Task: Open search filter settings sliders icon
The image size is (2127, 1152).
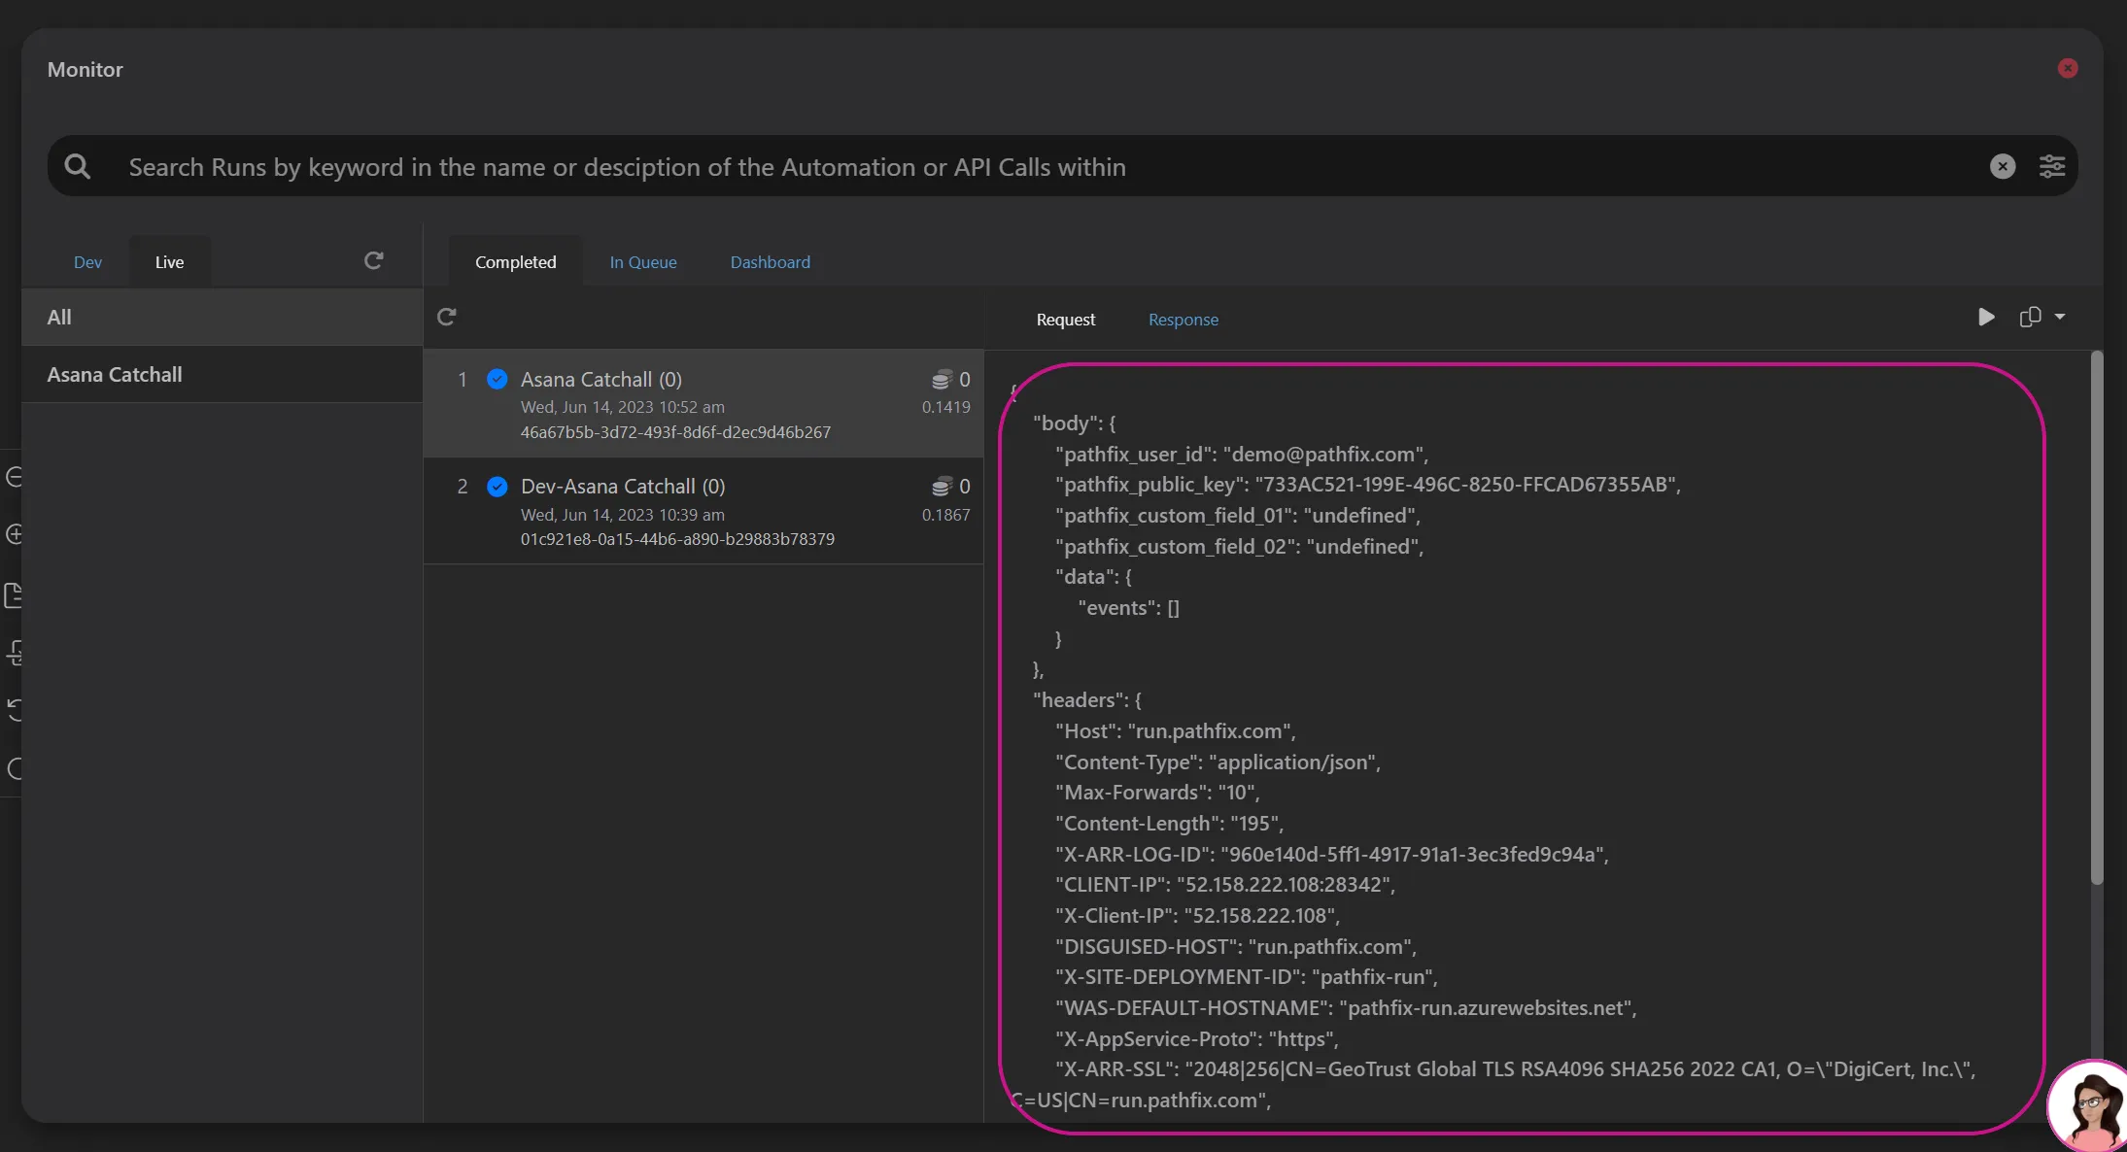Action: point(2051,166)
